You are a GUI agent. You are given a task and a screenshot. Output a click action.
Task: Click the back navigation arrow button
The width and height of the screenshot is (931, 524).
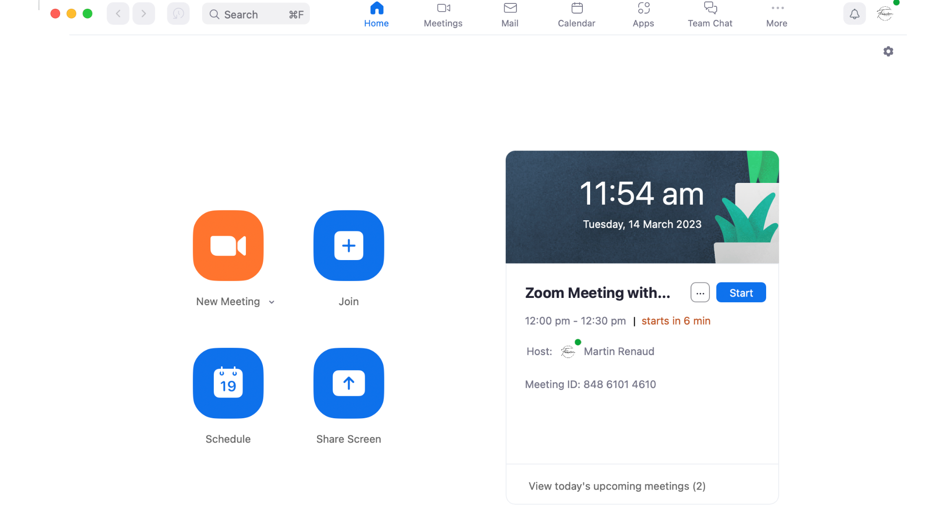click(x=118, y=14)
